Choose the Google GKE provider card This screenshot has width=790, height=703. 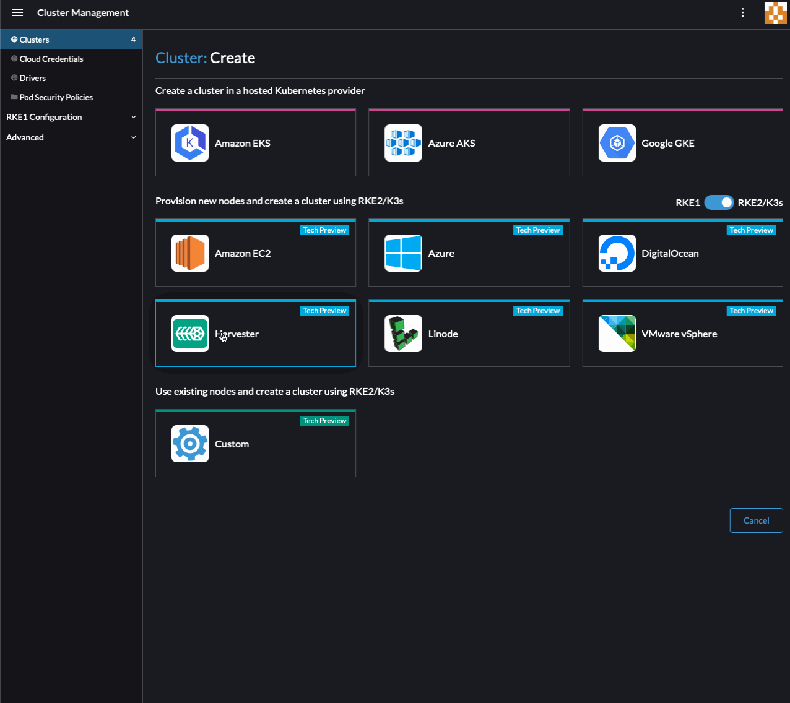683,143
